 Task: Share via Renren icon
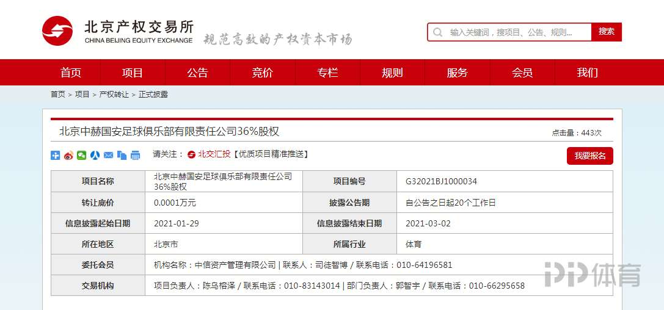(x=95, y=155)
